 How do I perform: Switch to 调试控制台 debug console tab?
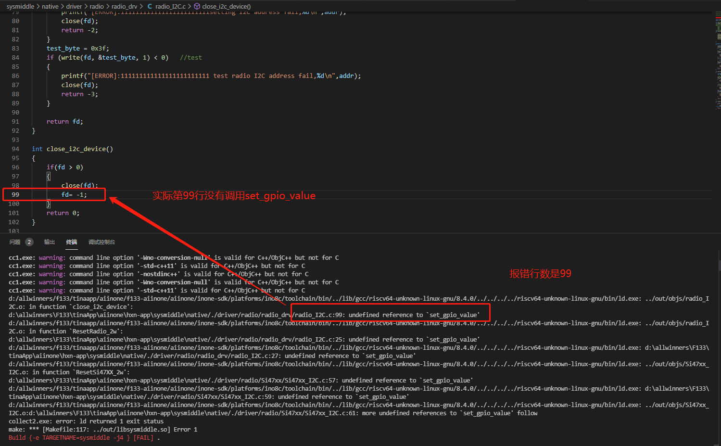[x=101, y=242]
